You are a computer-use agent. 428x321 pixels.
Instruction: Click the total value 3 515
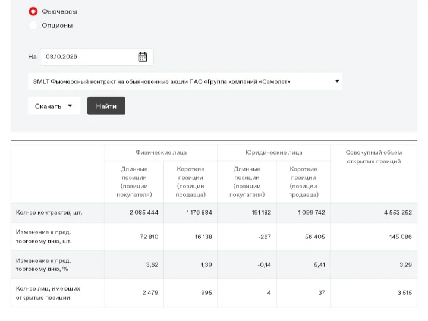pyautogui.click(x=405, y=292)
